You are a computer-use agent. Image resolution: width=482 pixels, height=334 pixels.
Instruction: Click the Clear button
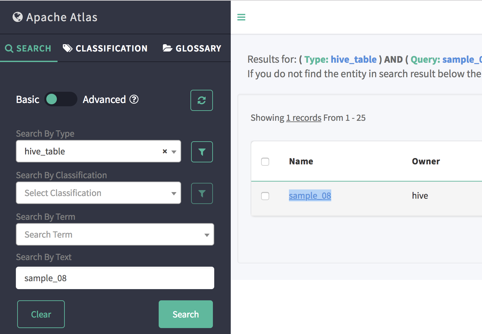click(x=41, y=314)
